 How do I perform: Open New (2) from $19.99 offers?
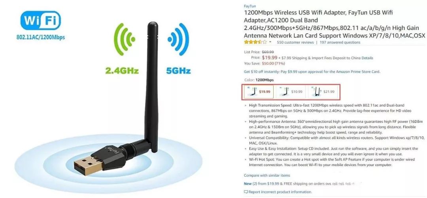pyautogui.click(x=261, y=184)
